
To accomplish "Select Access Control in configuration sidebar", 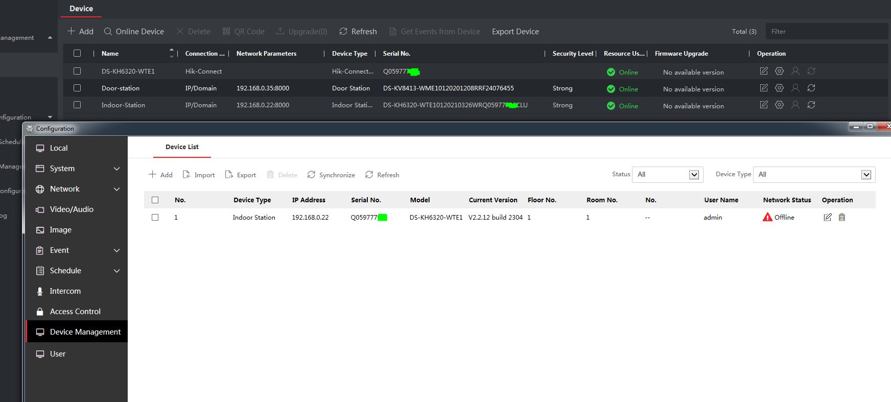I will (x=75, y=312).
